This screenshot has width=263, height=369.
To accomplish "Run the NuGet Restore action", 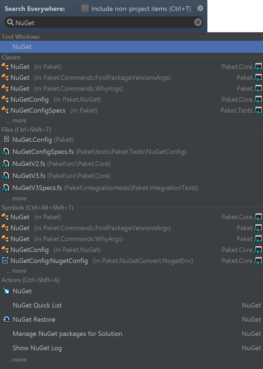I will tap(131, 320).
